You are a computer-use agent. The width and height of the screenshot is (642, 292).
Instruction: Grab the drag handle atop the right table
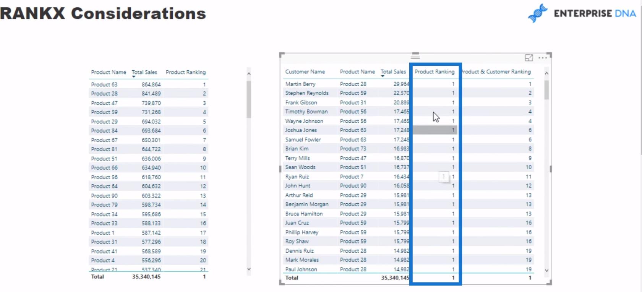pyautogui.click(x=415, y=57)
